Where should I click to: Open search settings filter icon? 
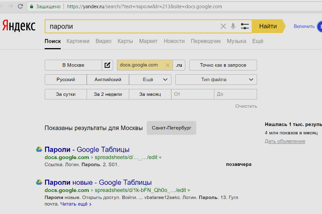(245, 27)
